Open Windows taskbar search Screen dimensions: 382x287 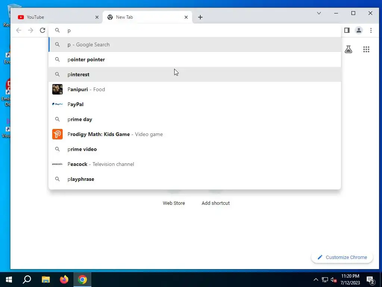point(27,280)
